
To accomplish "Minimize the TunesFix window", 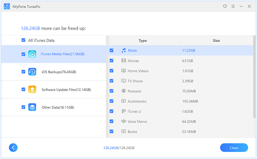I will [241, 6].
